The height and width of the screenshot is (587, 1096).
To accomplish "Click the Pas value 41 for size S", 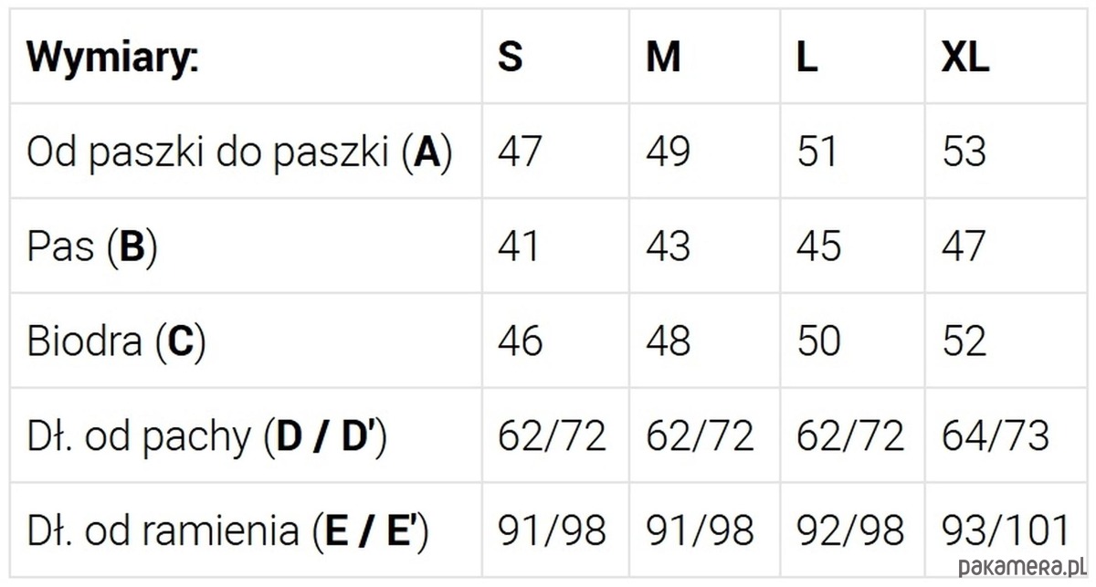I will click(x=519, y=247).
